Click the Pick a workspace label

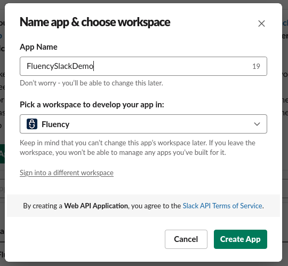coord(92,105)
